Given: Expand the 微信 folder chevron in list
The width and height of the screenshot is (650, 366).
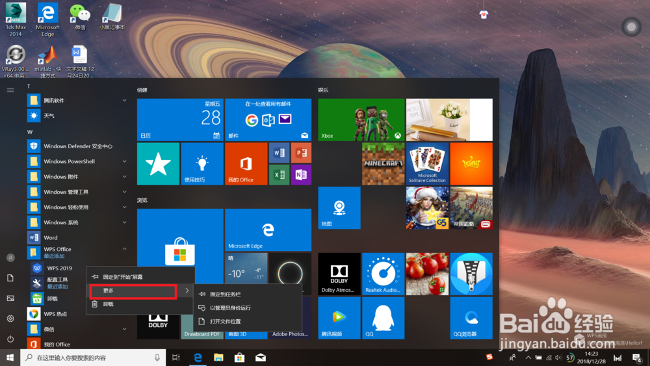Looking at the screenshot, I should (x=124, y=329).
